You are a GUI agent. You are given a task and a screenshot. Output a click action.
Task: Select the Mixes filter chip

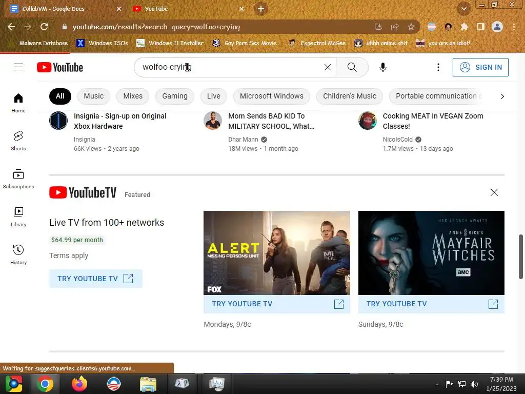coord(133,96)
